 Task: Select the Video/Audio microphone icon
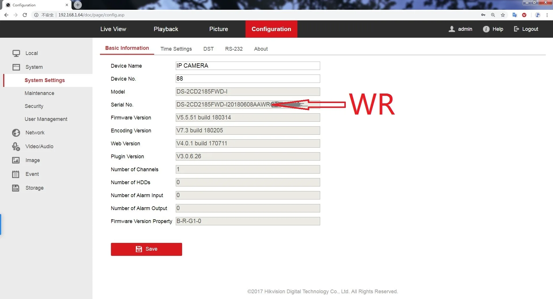point(16,146)
